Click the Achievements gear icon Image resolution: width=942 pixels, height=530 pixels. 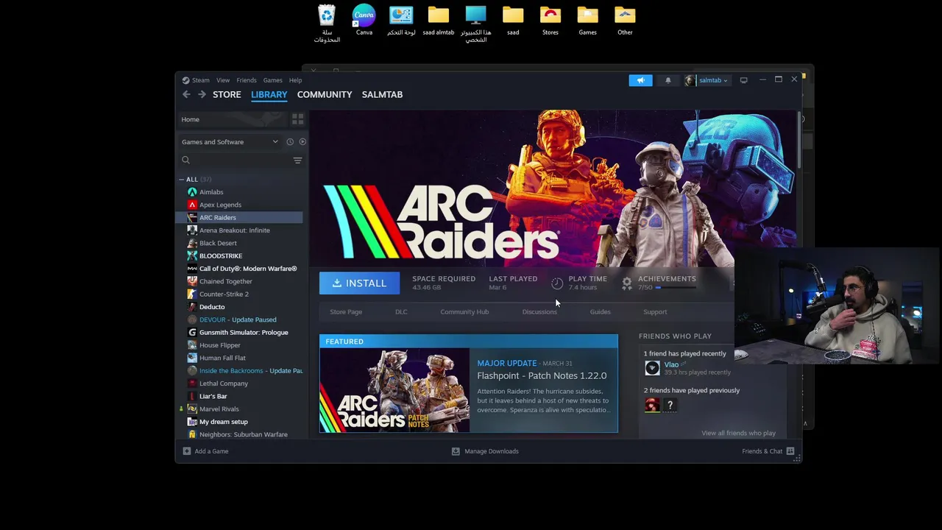pos(627,283)
